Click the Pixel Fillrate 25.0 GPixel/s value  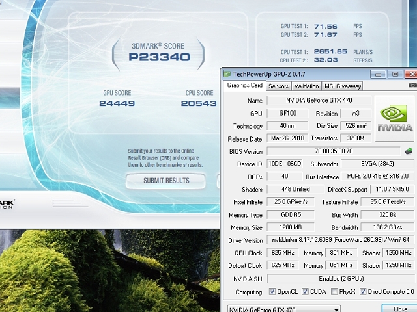pyautogui.click(x=291, y=202)
